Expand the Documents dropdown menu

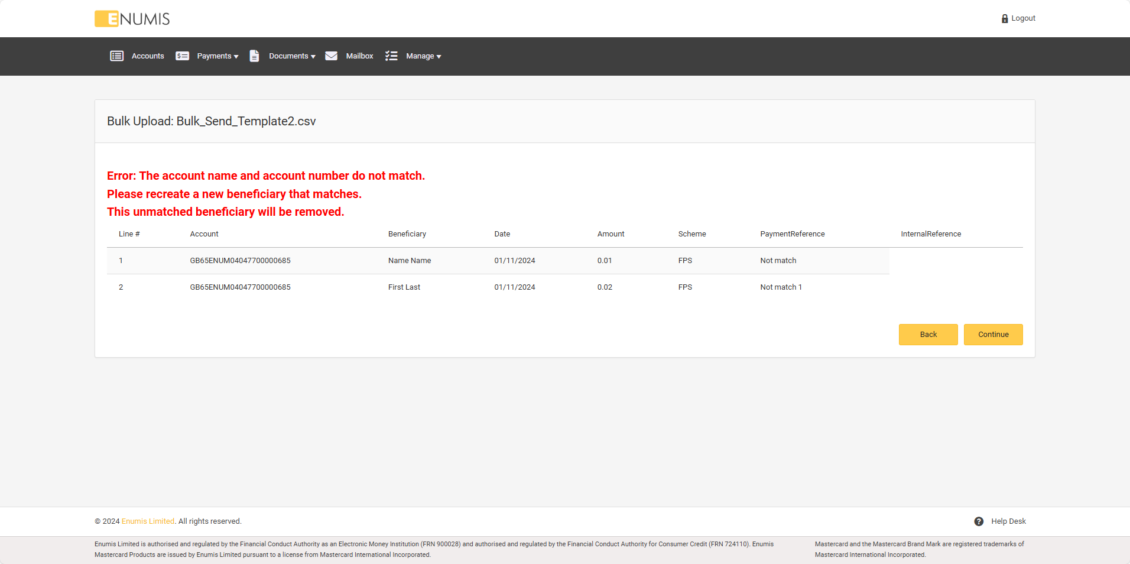tap(292, 56)
